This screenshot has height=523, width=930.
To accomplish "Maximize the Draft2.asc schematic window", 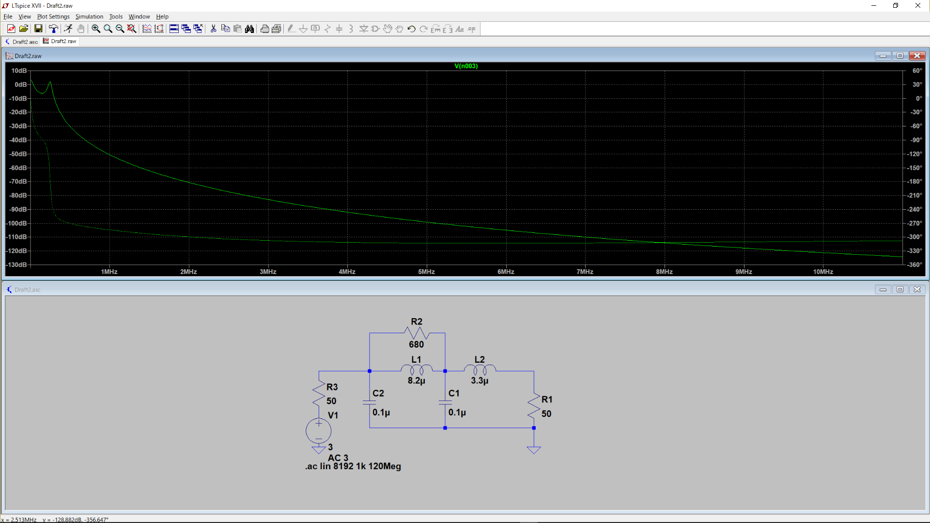I will point(900,289).
